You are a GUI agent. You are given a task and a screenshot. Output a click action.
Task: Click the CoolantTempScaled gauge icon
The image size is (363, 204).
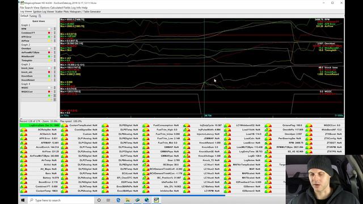pos(64,125)
